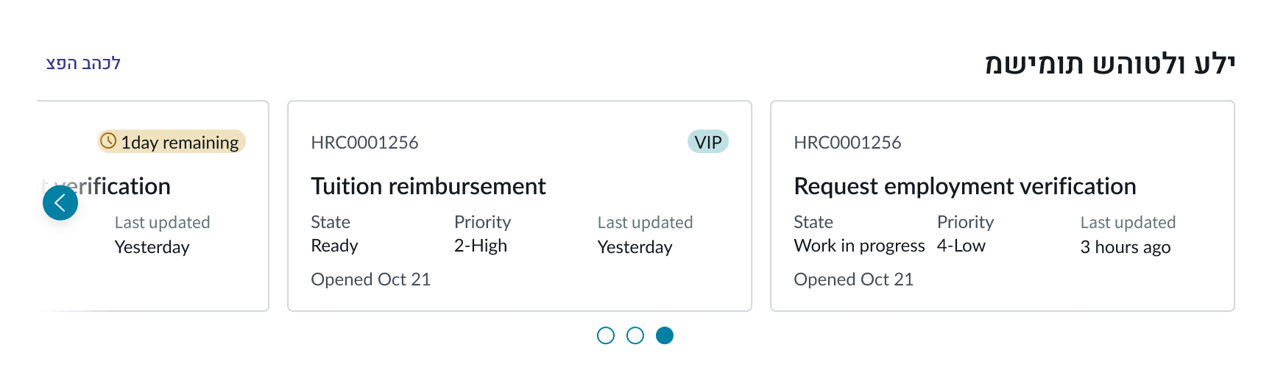Image resolution: width=1272 pixels, height=392 pixels.
Task: Click the VIP badge on tuition card
Action: [x=707, y=142]
